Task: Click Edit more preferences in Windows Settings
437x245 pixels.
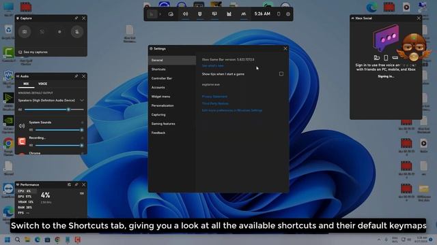Action: click(x=232, y=110)
